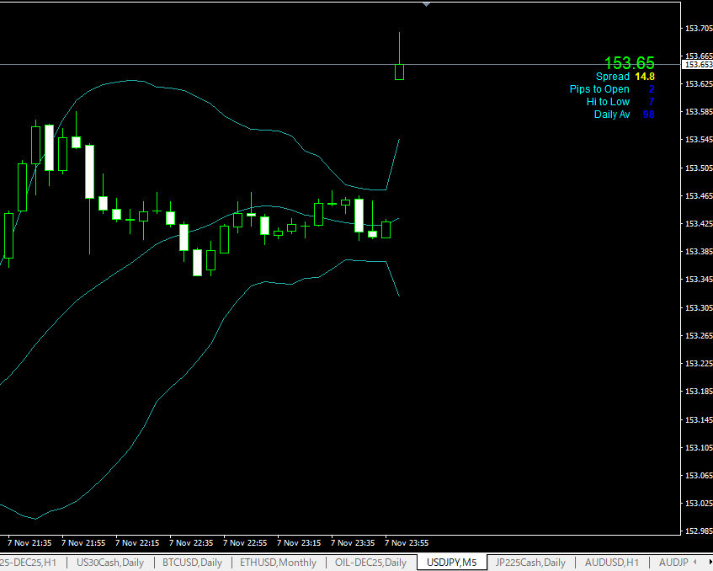This screenshot has width=713, height=571.
Task: Click the 153.653 current price axis label
Action: pos(696,65)
